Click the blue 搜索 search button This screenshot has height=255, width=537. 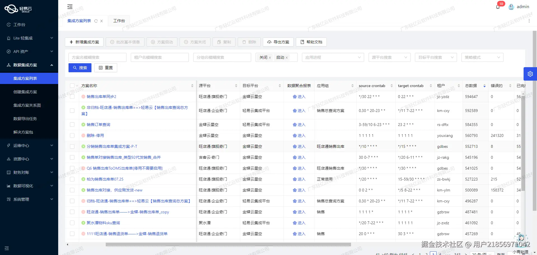click(80, 67)
